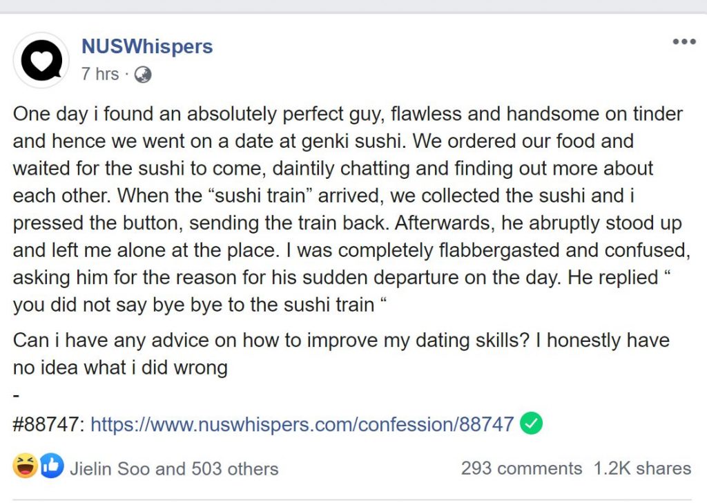707x503 pixels.
Task: Open the 293 comments list
Action: point(522,468)
